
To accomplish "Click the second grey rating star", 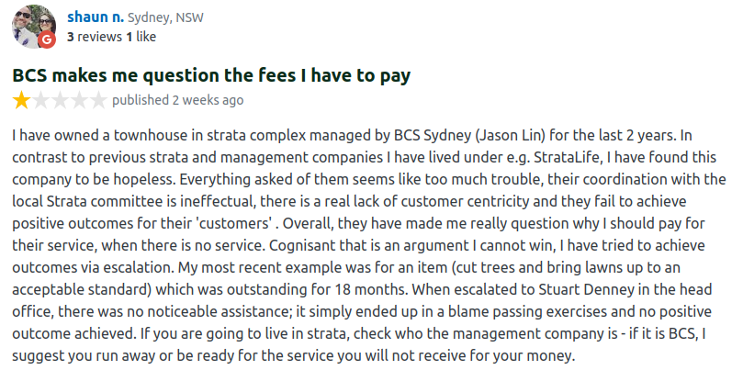I will [40, 100].
